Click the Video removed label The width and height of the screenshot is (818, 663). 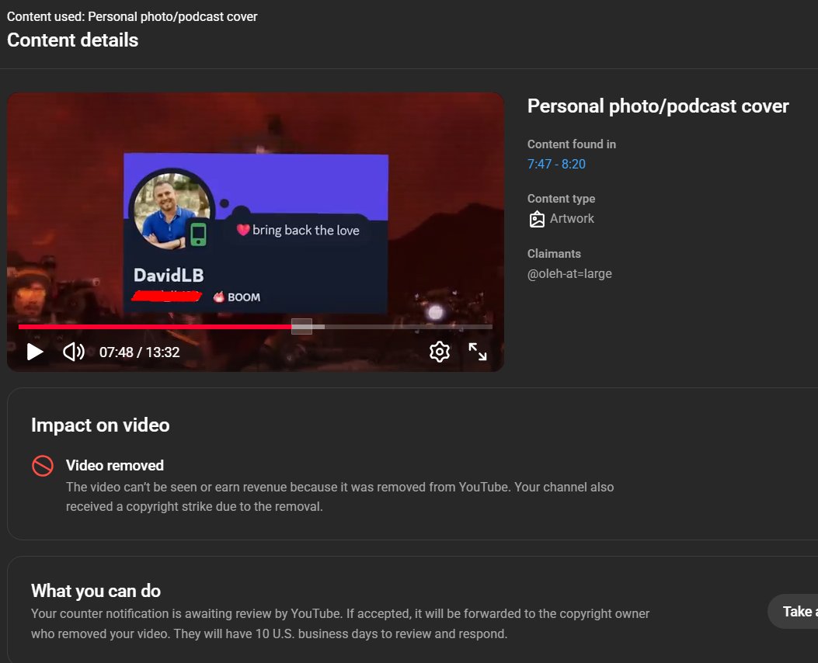coord(115,466)
